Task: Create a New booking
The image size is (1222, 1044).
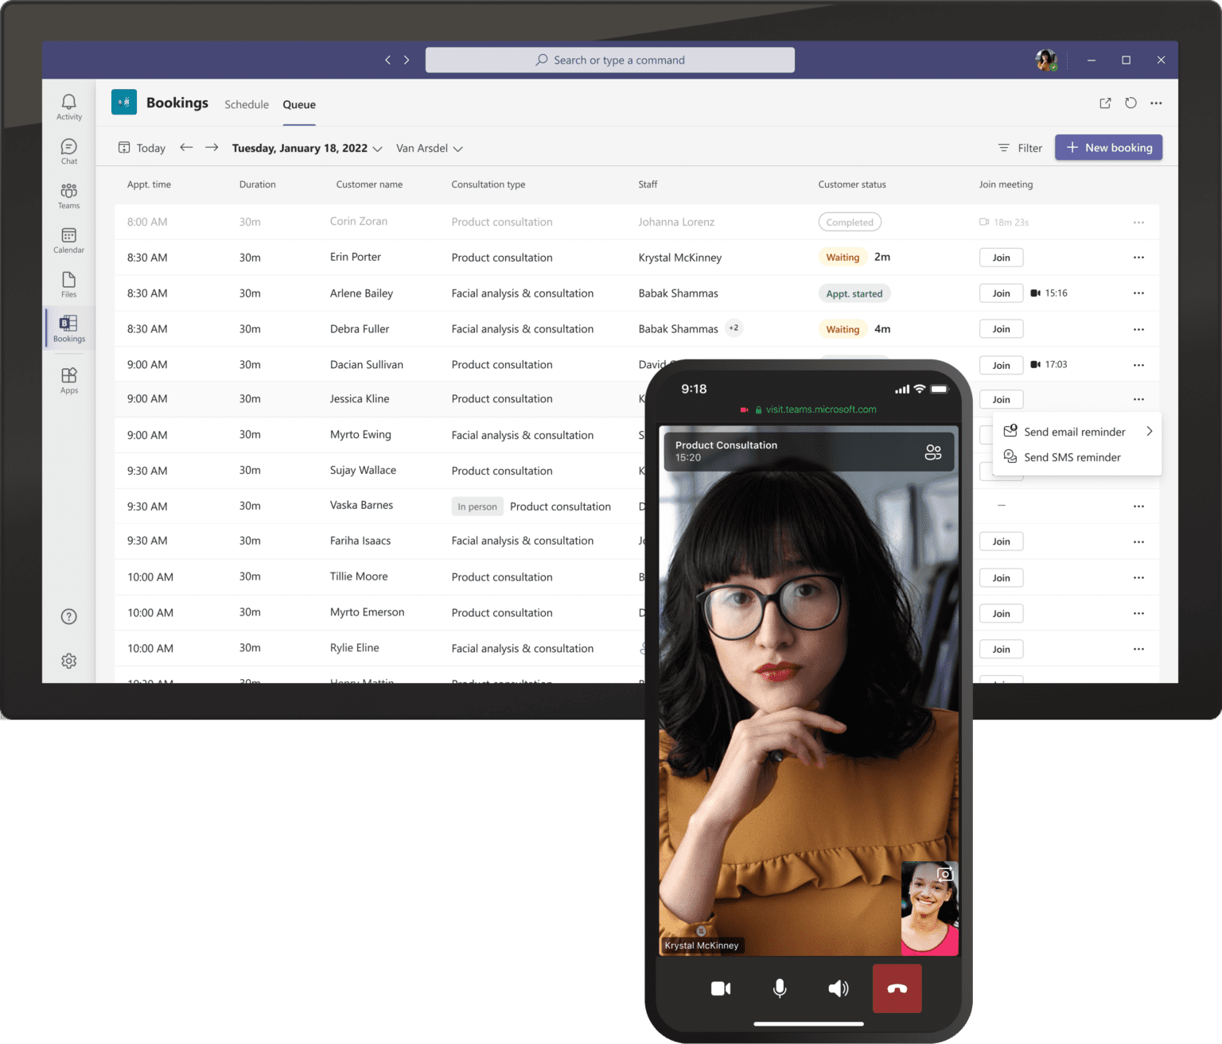Action: [1109, 147]
